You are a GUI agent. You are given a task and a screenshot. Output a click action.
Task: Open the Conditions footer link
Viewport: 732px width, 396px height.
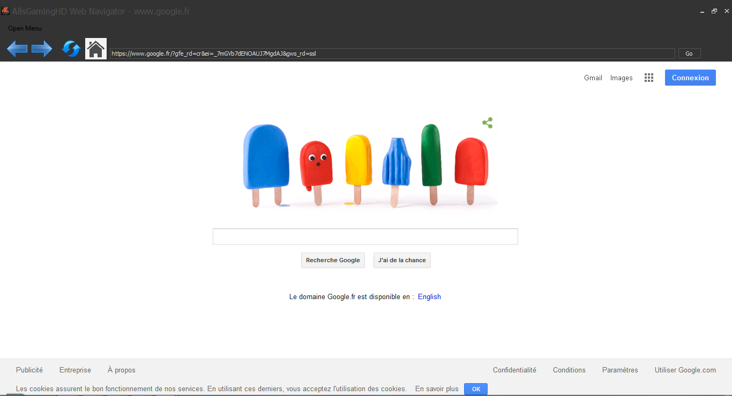coord(569,370)
